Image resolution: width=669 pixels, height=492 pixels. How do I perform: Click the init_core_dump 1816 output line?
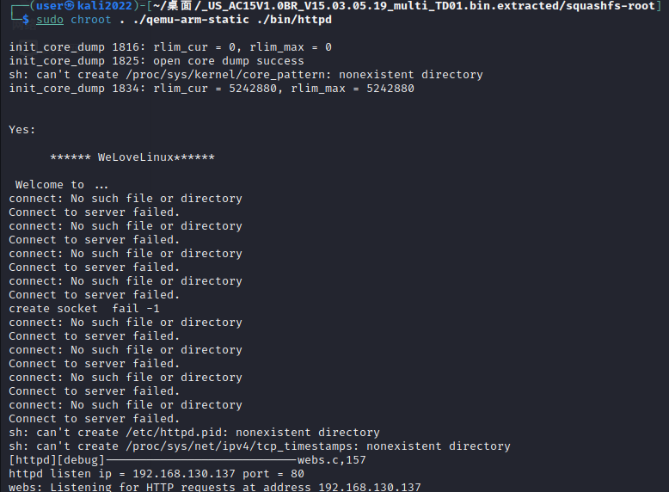click(170, 47)
